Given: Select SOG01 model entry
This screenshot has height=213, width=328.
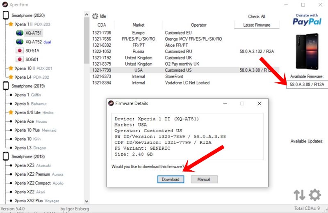Looking at the screenshot, I should coord(32,60).
